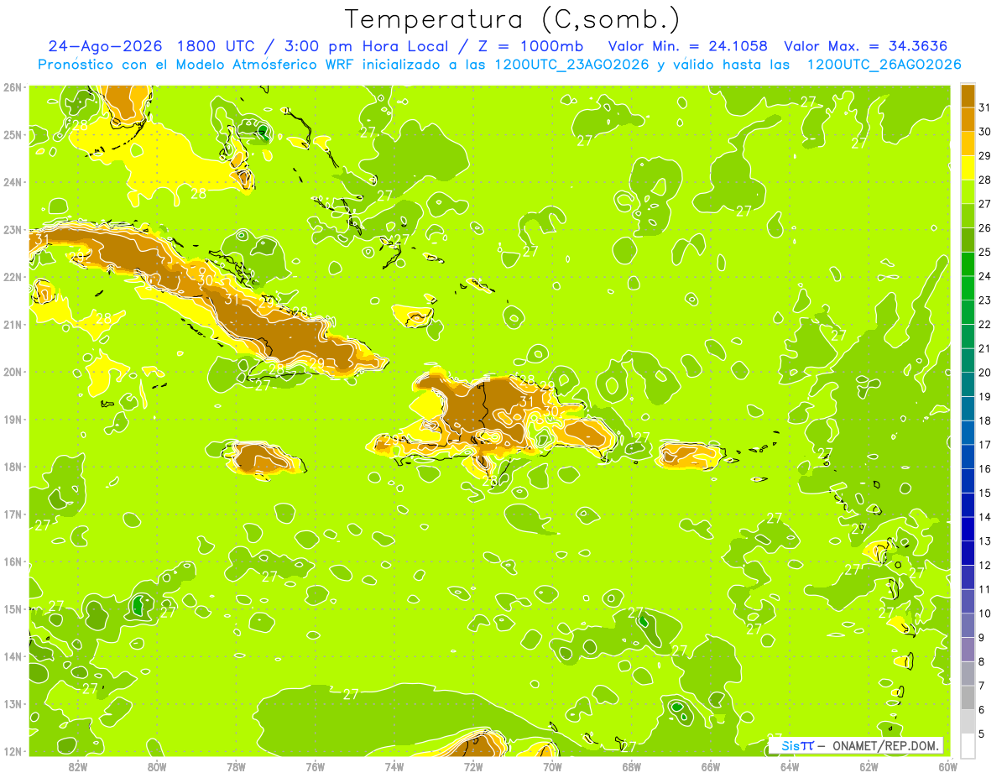Select the 'Valor Min. = 24.1058' readout
The image size is (1007, 778).
pyautogui.click(x=687, y=46)
